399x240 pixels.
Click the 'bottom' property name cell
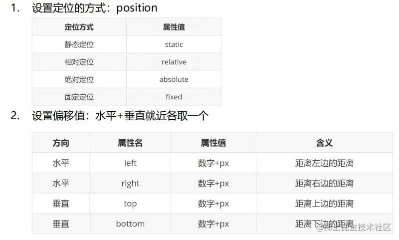pos(130,224)
